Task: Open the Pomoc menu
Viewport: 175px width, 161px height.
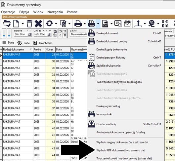Action: 72,12
